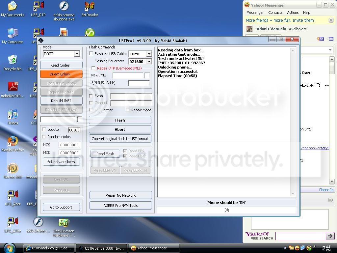The width and height of the screenshot is (337, 253).
Task: Launch AdbeRdr910 installer icon
Action: click(13, 90)
